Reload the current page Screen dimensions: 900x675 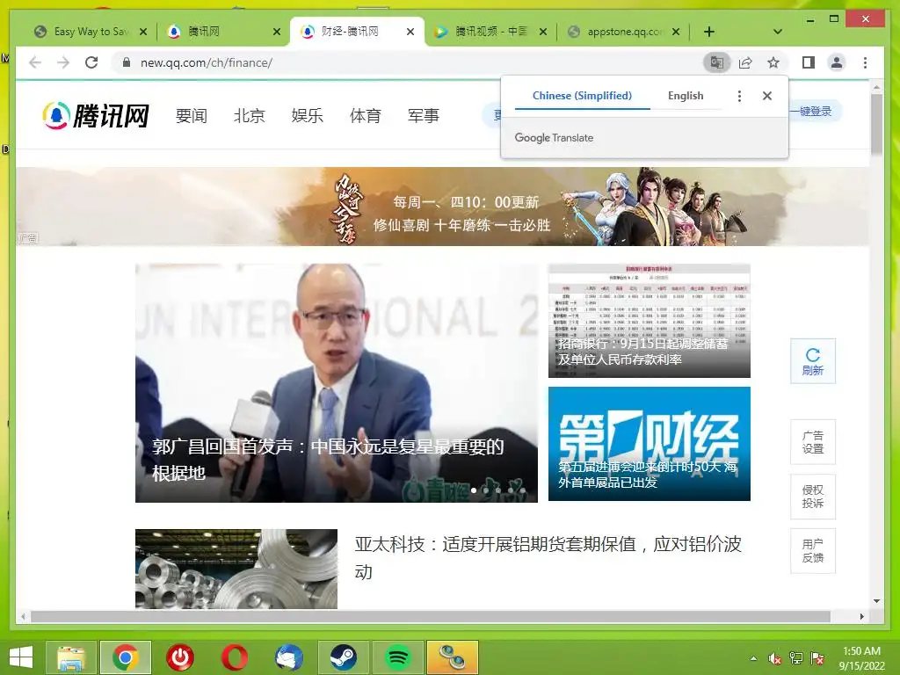(91, 62)
